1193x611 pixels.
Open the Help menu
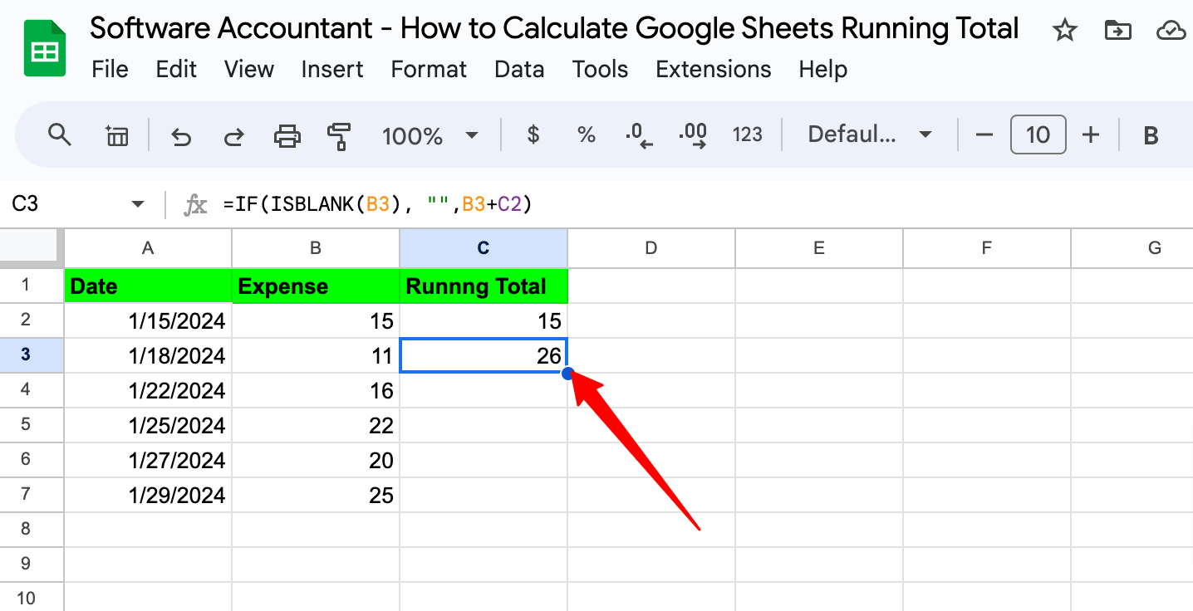(x=822, y=69)
